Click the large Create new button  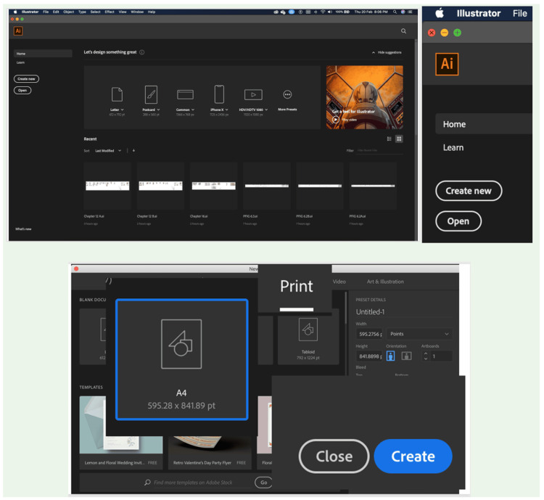pyautogui.click(x=469, y=191)
